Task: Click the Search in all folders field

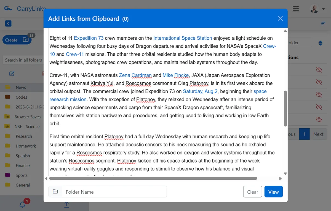Action: (23, 60)
